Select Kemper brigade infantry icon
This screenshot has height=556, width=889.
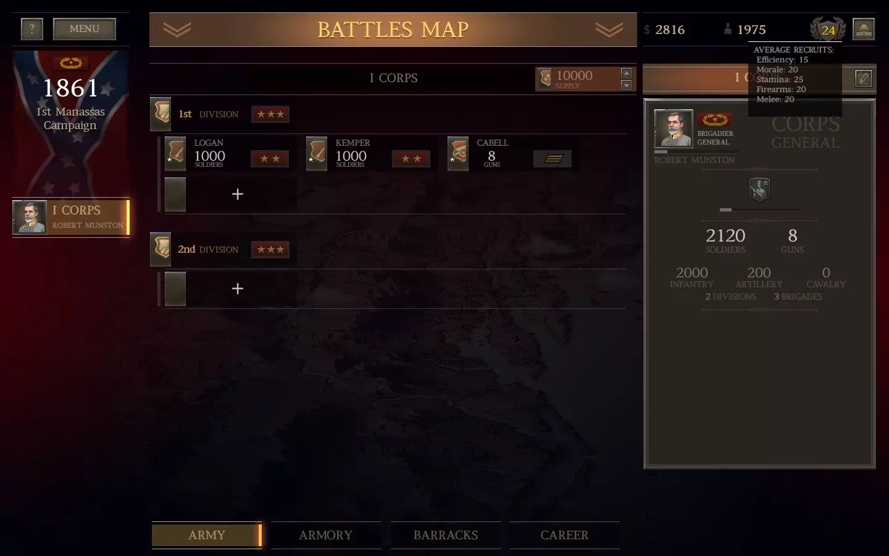pyautogui.click(x=317, y=153)
